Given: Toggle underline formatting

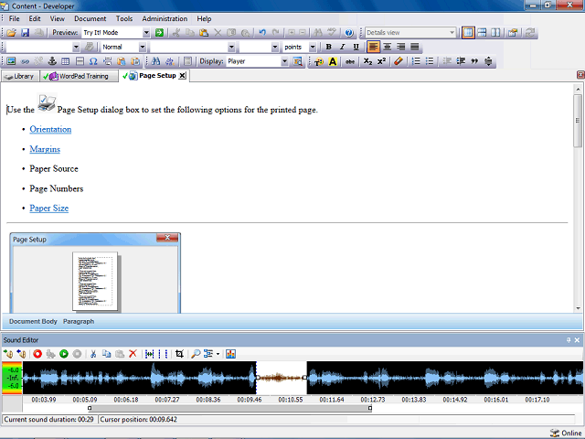Looking at the screenshot, I should (356, 47).
